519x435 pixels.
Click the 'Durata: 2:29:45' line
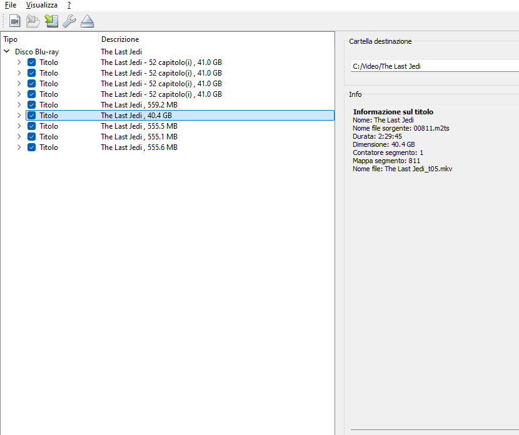(377, 136)
